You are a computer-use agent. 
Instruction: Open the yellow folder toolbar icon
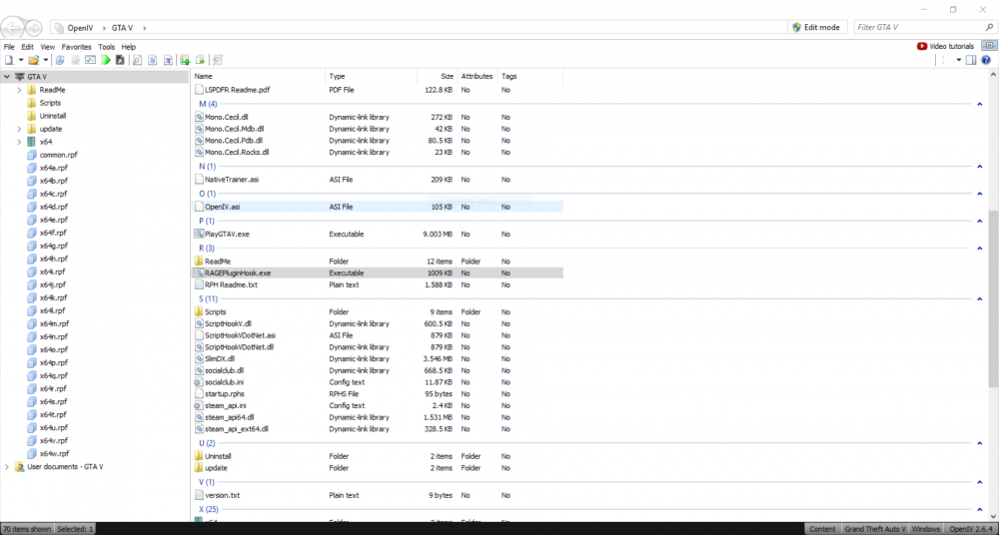(x=33, y=60)
